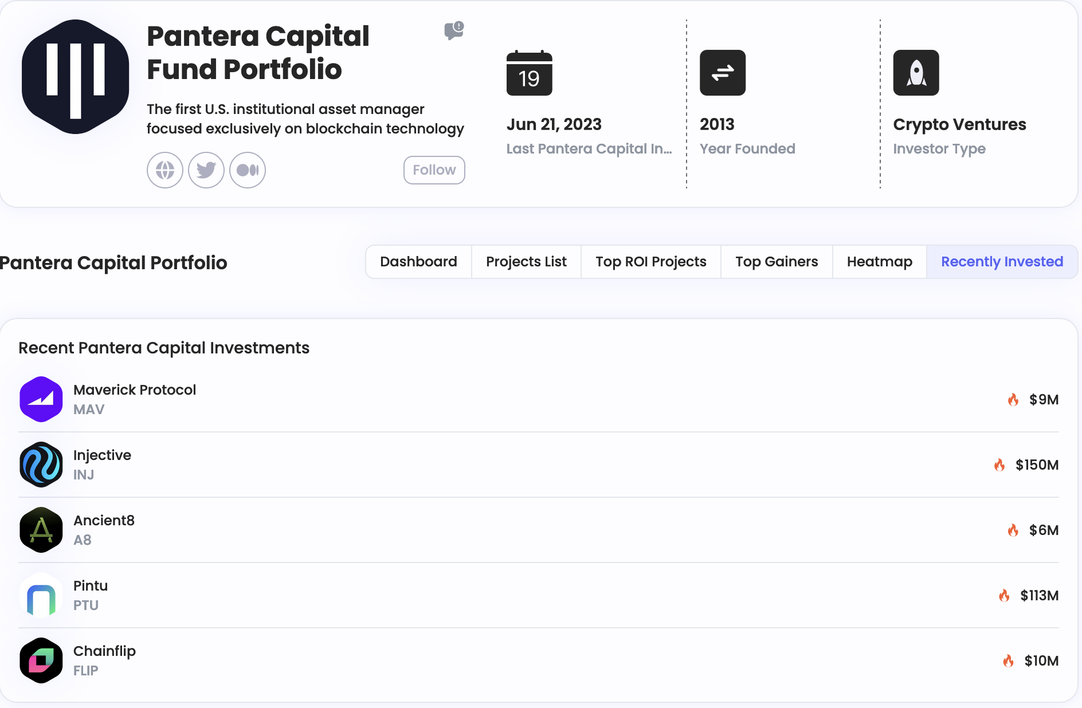The width and height of the screenshot is (1082, 708).
Task: Click the Pantera Capital Fund Portfolio heading
Action: [x=258, y=53]
